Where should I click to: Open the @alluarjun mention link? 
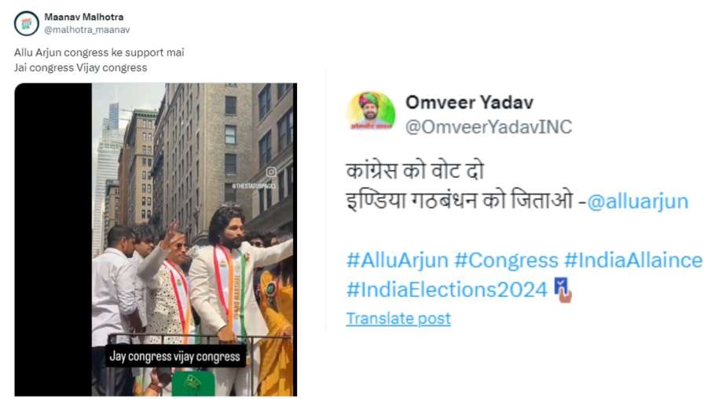[637, 201]
